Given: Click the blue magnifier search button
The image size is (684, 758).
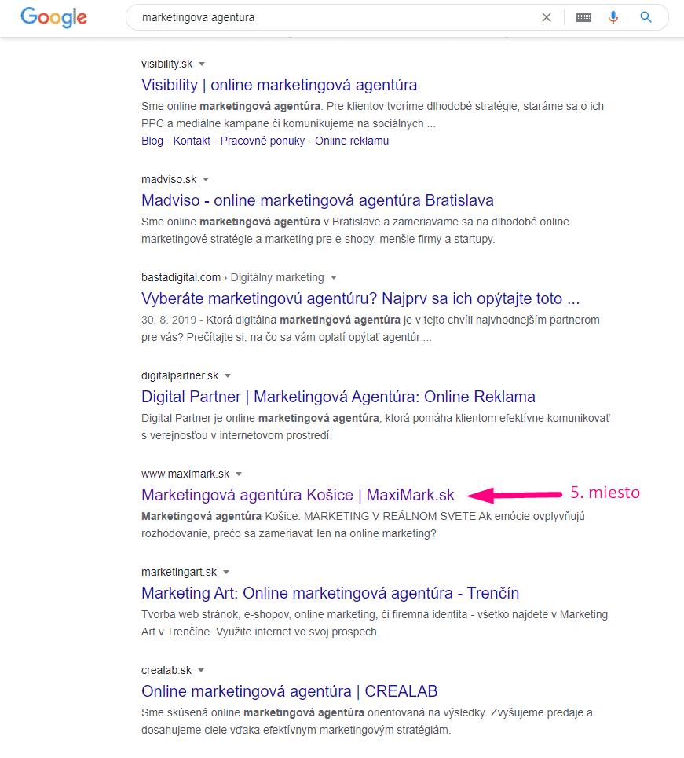Looking at the screenshot, I should [646, 17].
